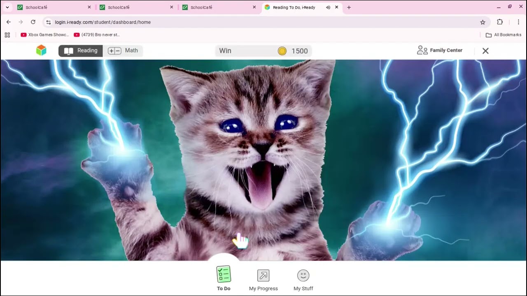This screenshot has height=296, width=527.
Task: Mute the i-Ready tab audio icon
Action: click(328, 7)
